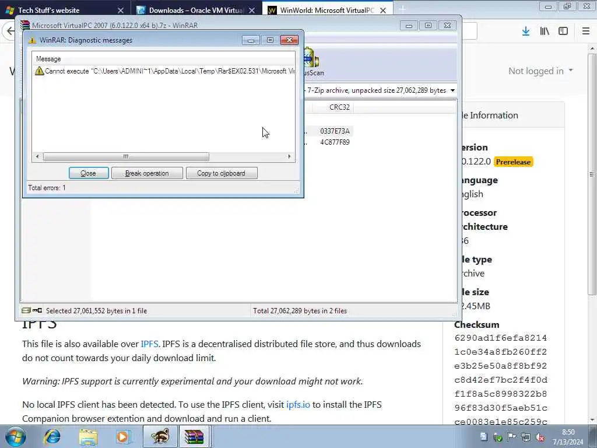Click 'Total 27,062,289 bytes in 2 files' status text
Viewport: 597px width, 448px height.
coord(300,311)
